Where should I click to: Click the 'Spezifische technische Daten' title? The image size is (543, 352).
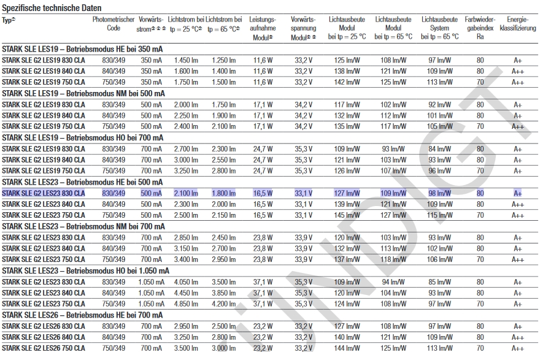(52, 7)
